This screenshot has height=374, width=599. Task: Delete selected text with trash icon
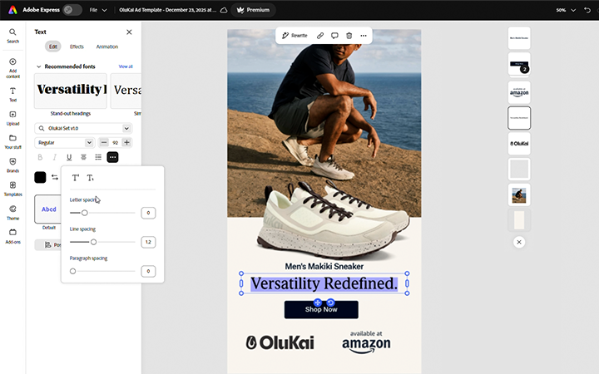pyautogui.click(x=349, y=36)
